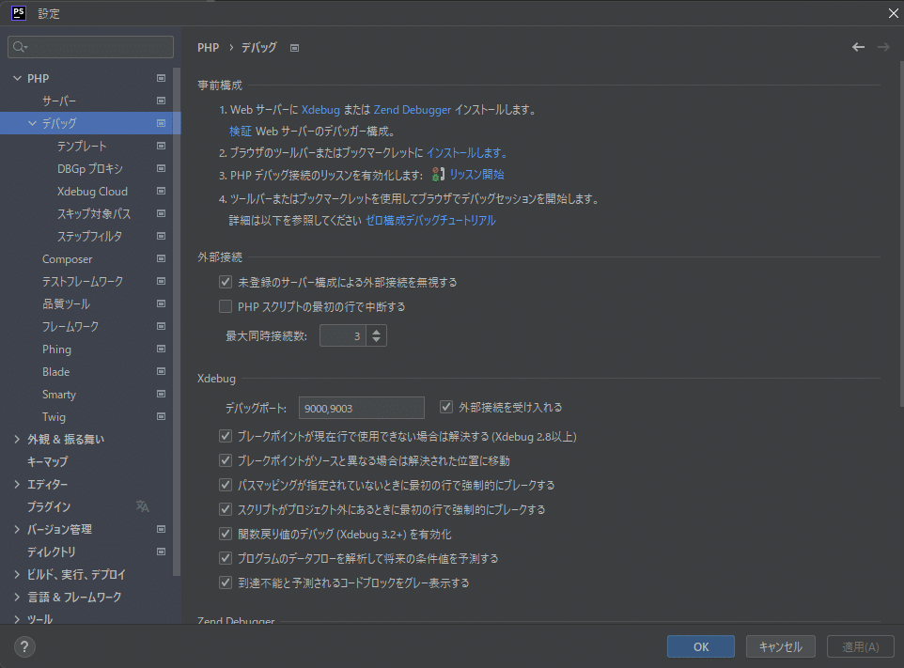Click the PhpStorm logo in title bar
Image resolution: width=904 pixels, height=668 pixels.
(19, 12)
